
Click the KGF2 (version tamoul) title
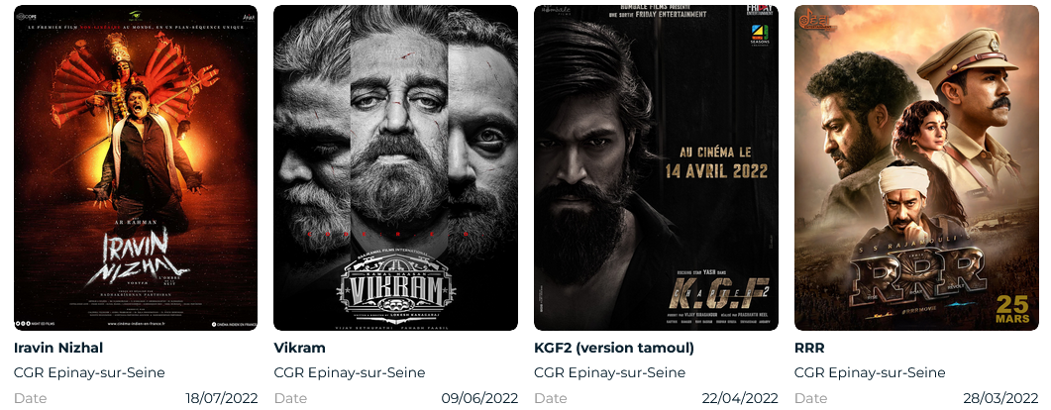pos(614,349)
